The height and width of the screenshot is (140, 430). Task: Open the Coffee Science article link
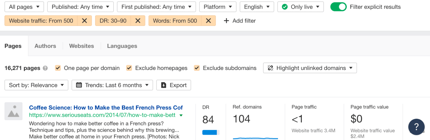(x=106, y=108)
